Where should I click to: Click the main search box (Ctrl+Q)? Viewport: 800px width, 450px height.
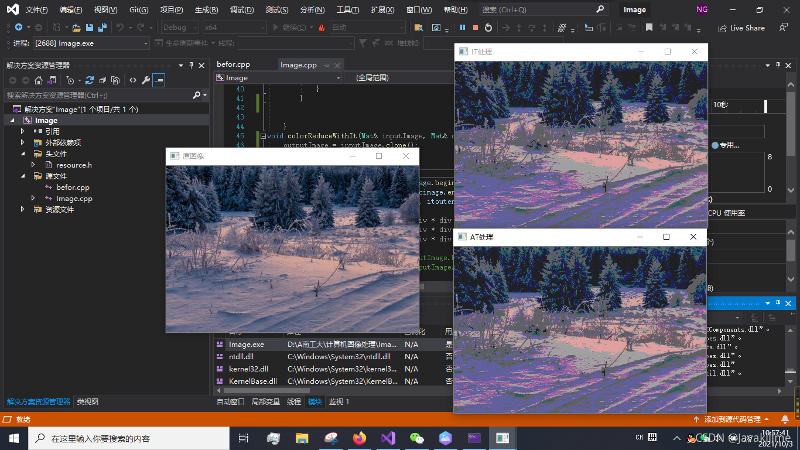click(x=543, y=9)
